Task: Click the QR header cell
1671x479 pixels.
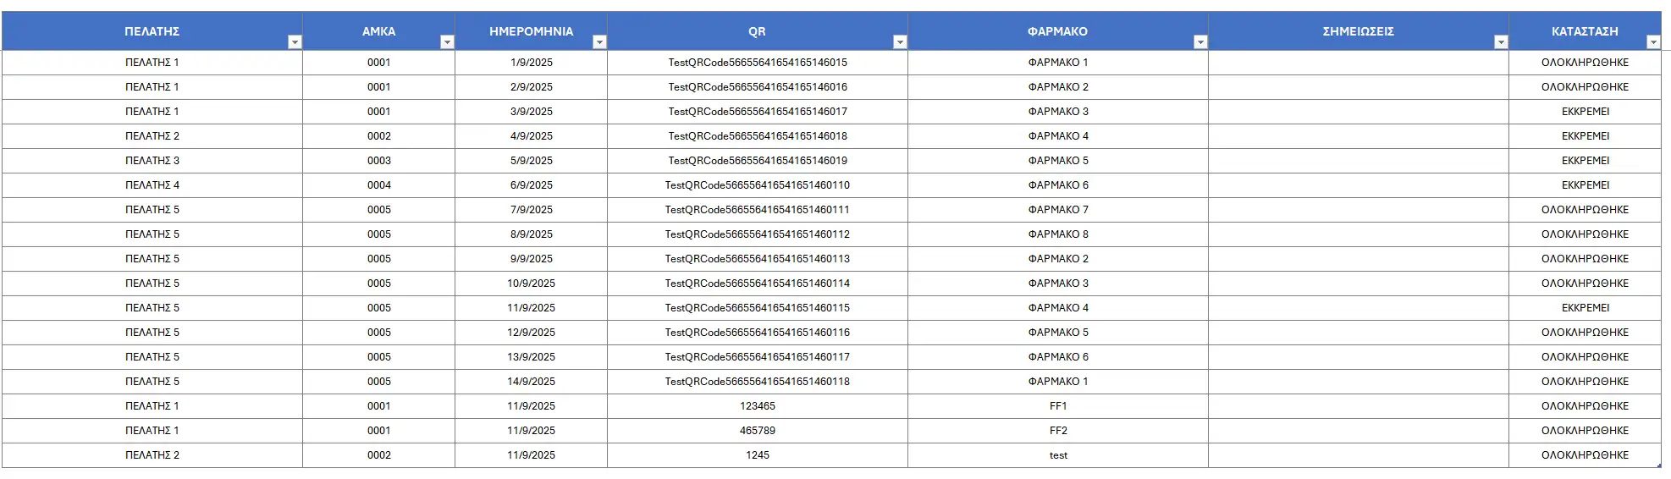Action: pos(757,31)
